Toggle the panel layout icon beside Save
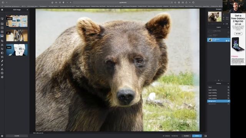 click(x=205, y=136)
